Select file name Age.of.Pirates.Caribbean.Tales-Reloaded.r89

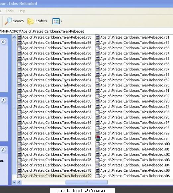pos(135,80)
